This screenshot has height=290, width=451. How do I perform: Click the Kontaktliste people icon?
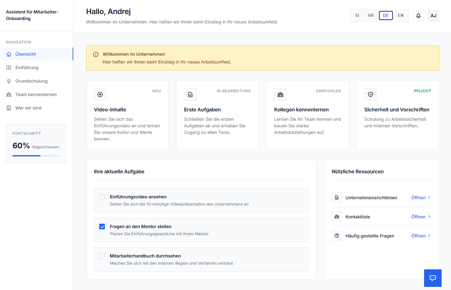[x=336, y=216]
